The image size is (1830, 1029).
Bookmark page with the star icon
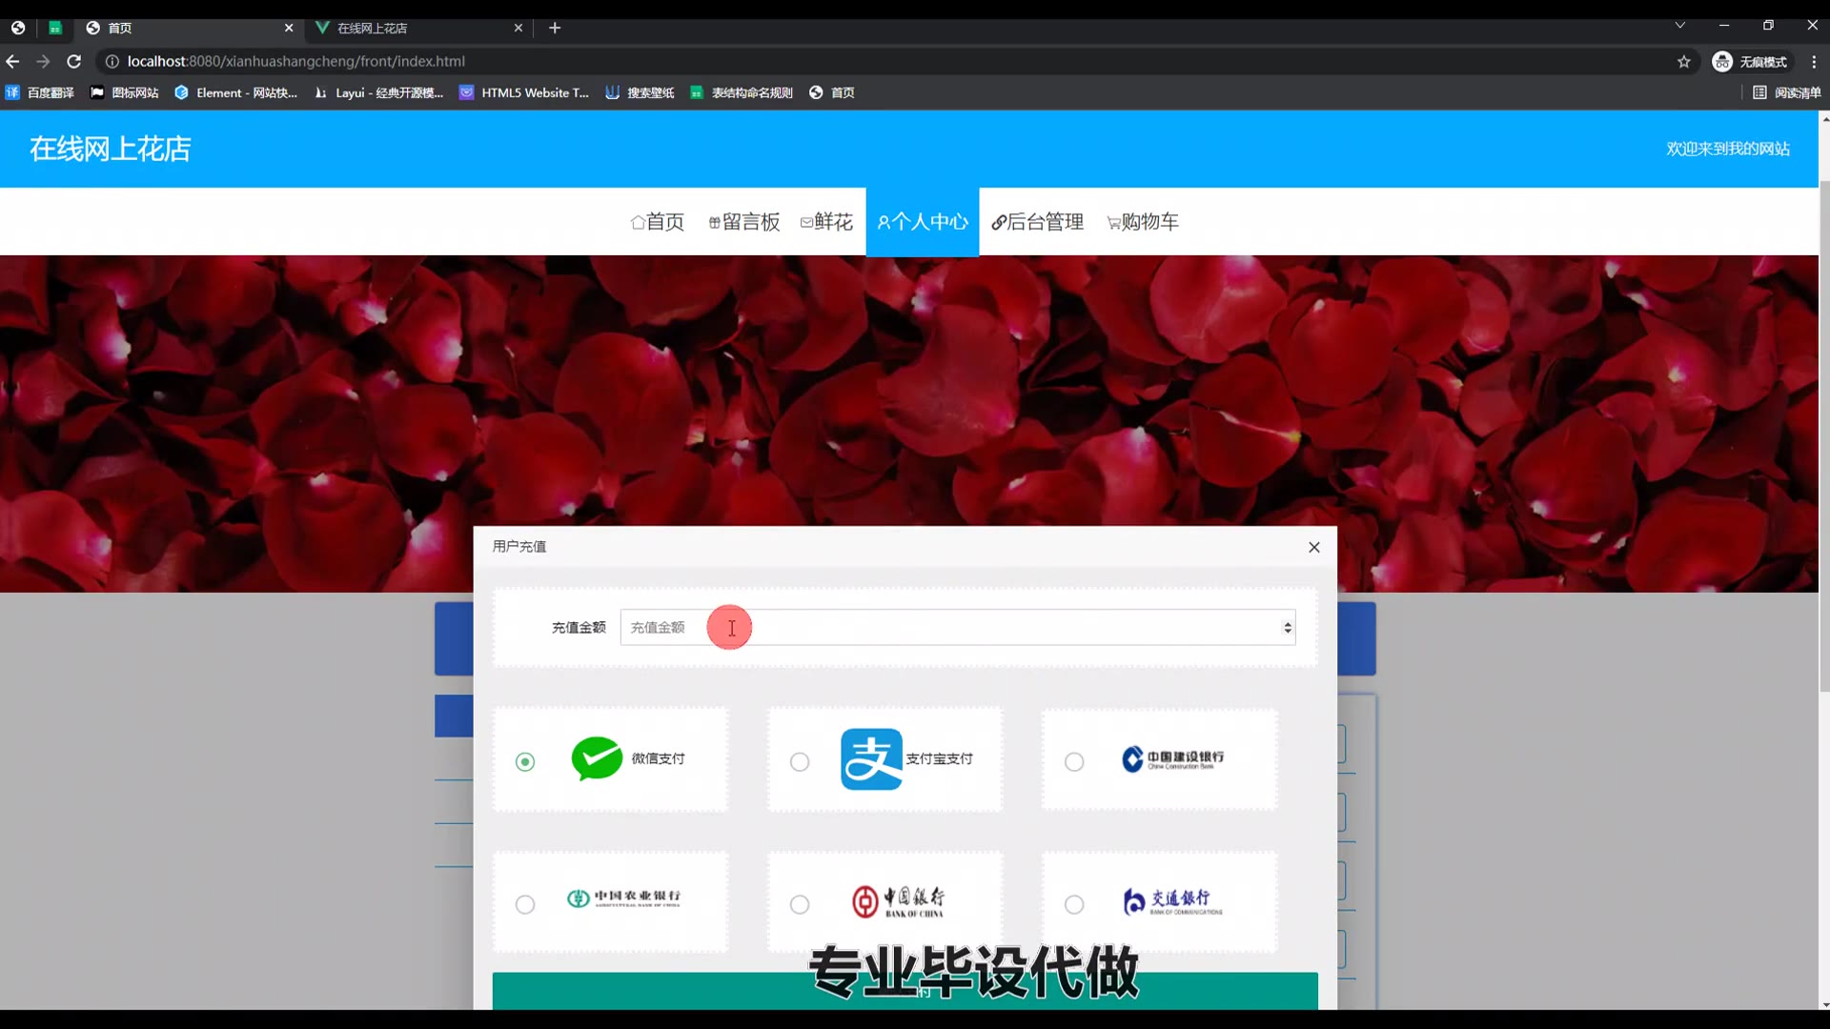pos(1684,62)
